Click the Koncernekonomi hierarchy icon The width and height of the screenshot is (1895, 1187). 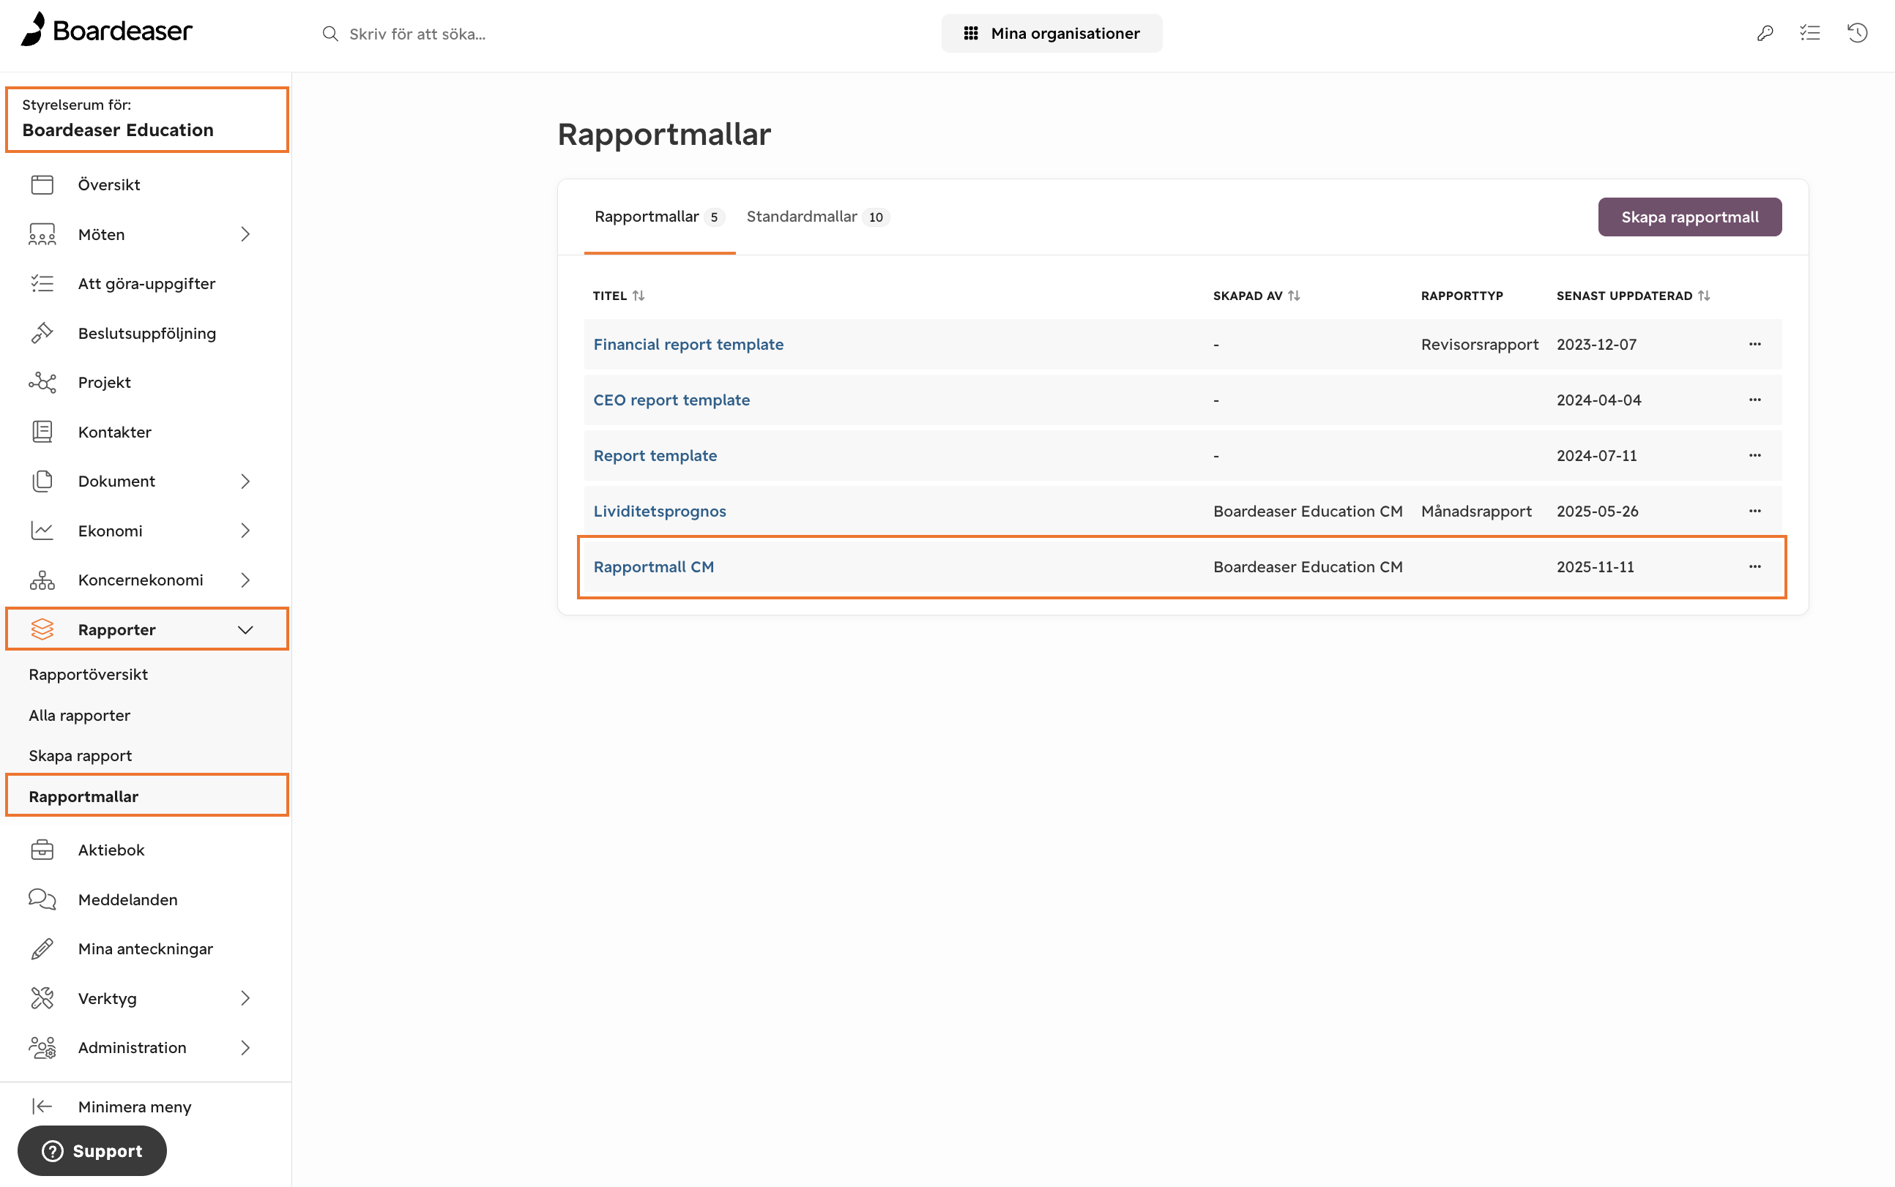(x=42, y=580)
